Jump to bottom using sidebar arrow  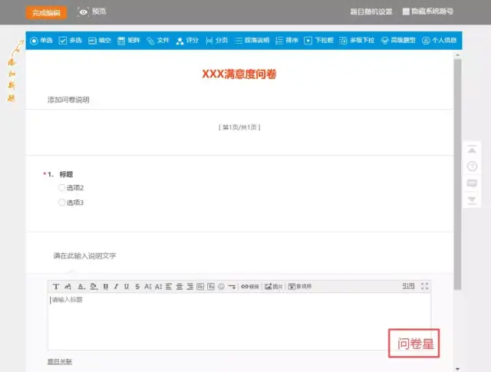click(x=472, y=199)
